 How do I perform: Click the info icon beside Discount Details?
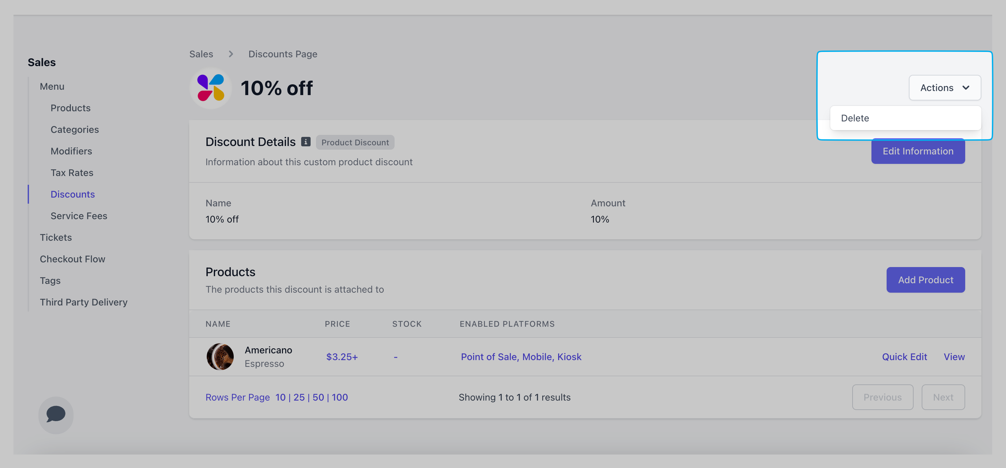[306, 142]
